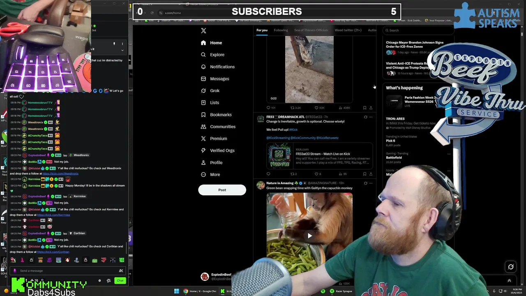Open more options on FR33 DREAMHACK post

click(x=371, y=117)
